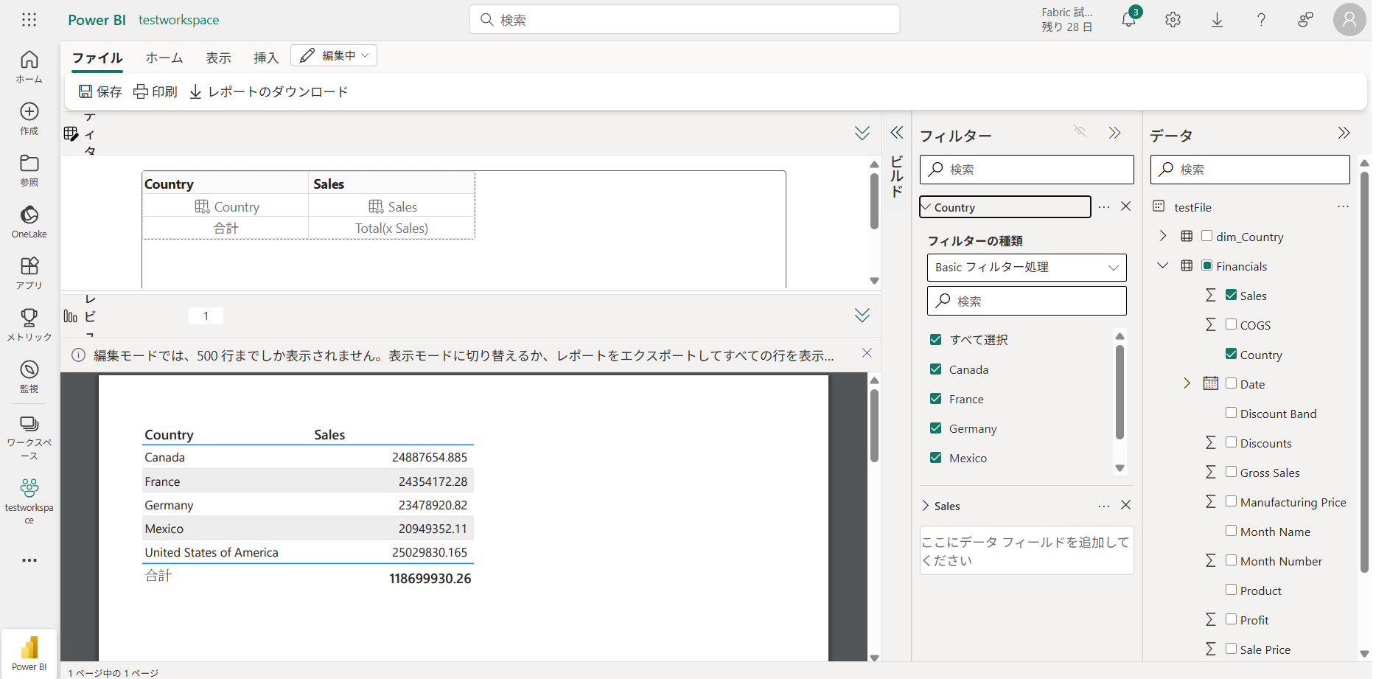The image size is (1376, 679).
Task: Switch to the Home tab
Action: coord(164,58)
